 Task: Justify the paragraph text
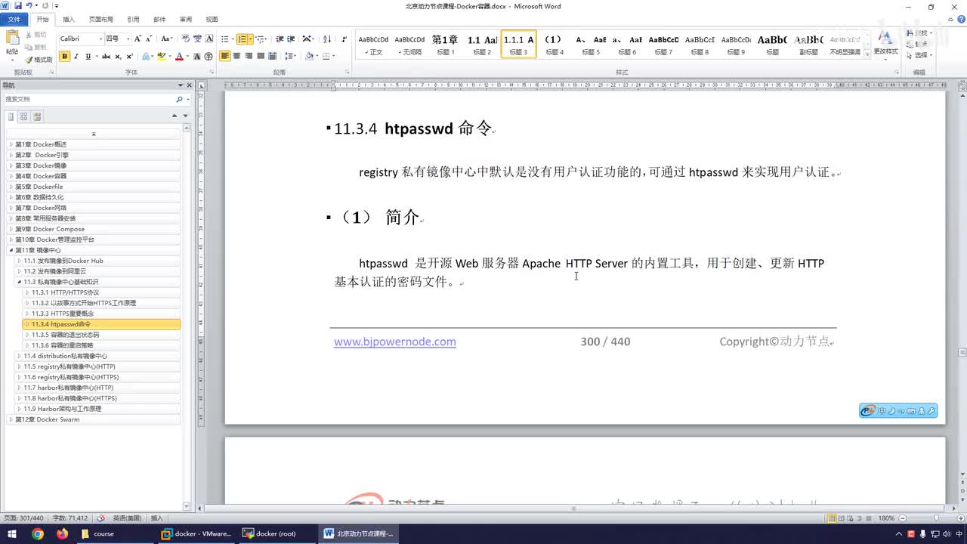click(x=261, y=56)
